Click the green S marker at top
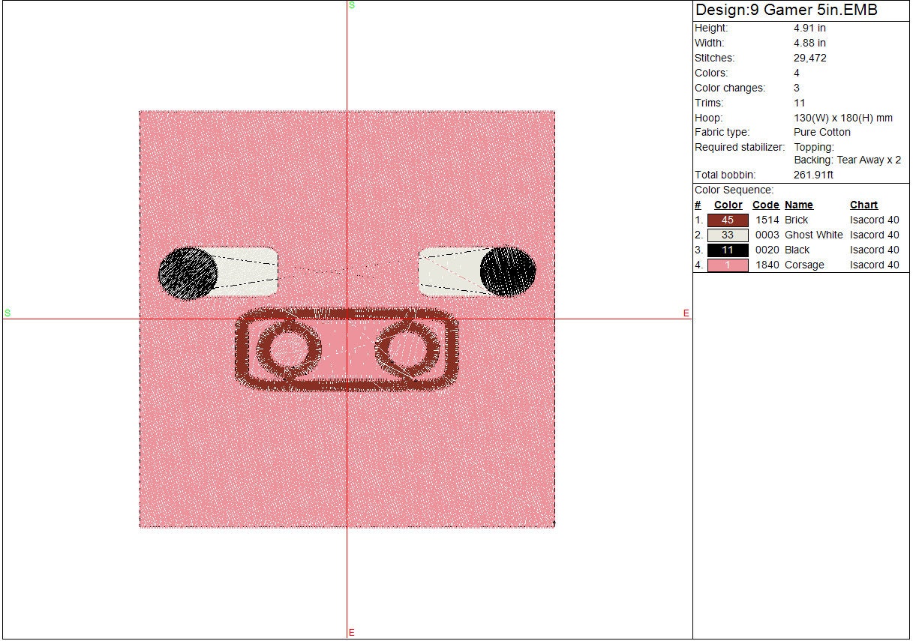 352,5
